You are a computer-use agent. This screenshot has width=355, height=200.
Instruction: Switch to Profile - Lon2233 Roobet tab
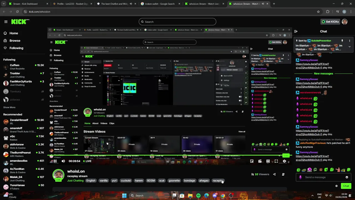pos(73,4)
